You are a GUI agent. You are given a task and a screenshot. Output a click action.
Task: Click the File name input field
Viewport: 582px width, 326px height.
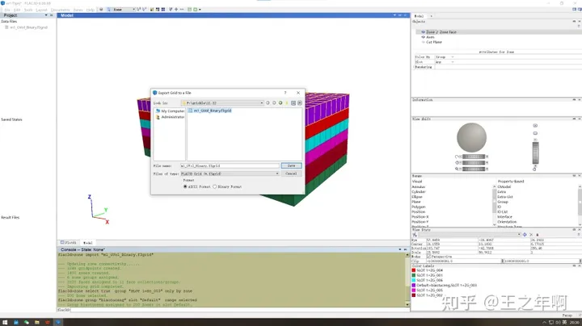coord(230,165)
